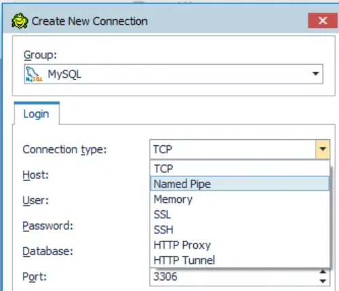The image size is (339, 291).
Task: Collapse the Connection type dropdown arrow
Action: click(323, 149)
